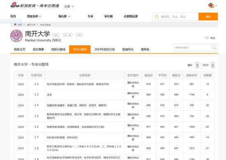Click the 双一流 tag badge
The height and width of the screenshot is (160, 226).
[x=68, y=35]
